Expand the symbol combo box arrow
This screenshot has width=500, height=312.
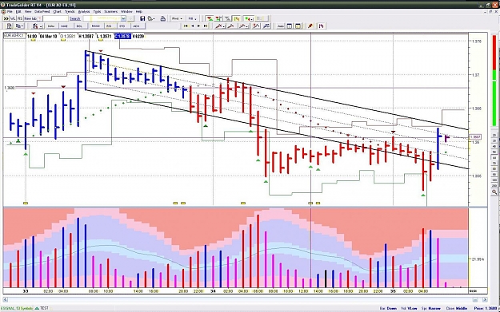pyautogui.click(x=123, y=18)
